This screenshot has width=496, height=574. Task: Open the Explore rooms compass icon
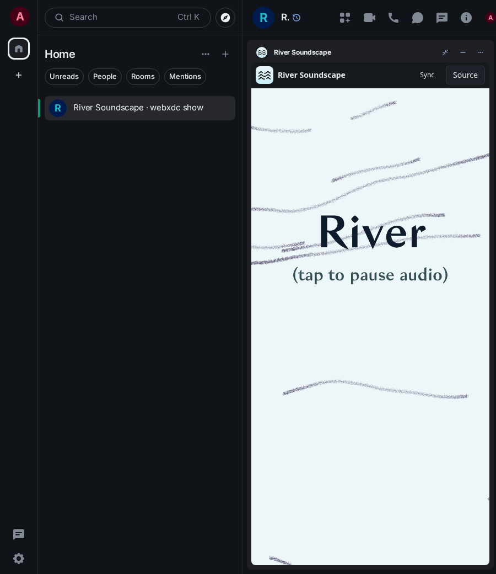[225, 17]
